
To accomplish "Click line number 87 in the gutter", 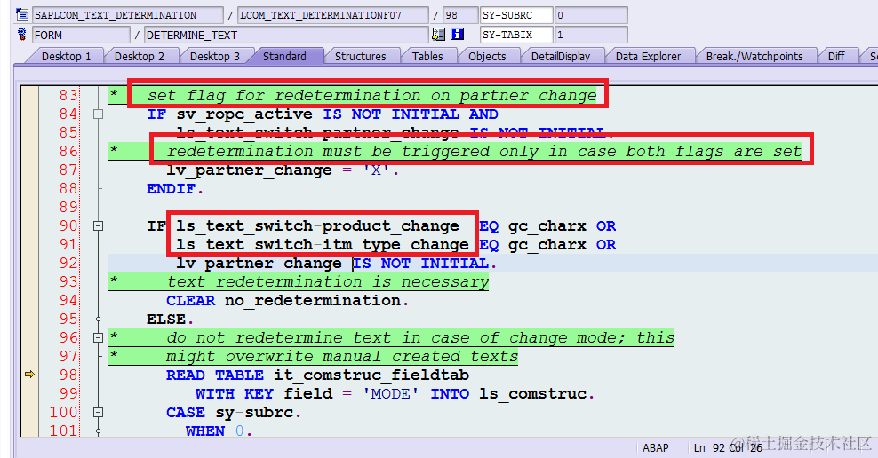I will (x=68, y=170).
